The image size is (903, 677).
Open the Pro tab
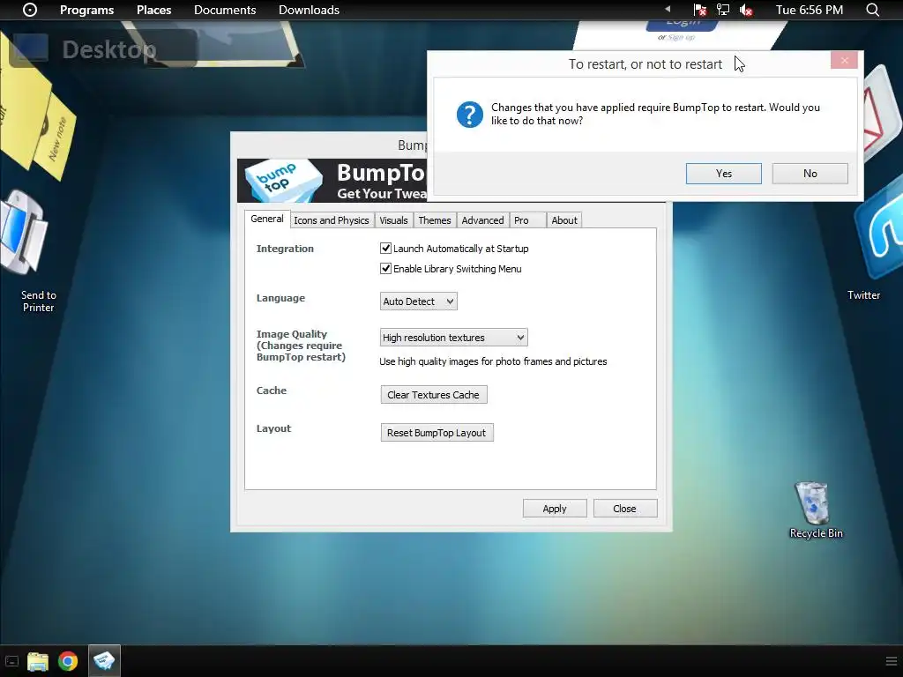click(527, 220)
